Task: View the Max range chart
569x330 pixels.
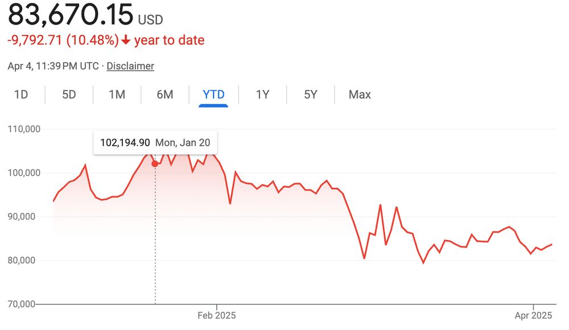Action: coord(360,95)
